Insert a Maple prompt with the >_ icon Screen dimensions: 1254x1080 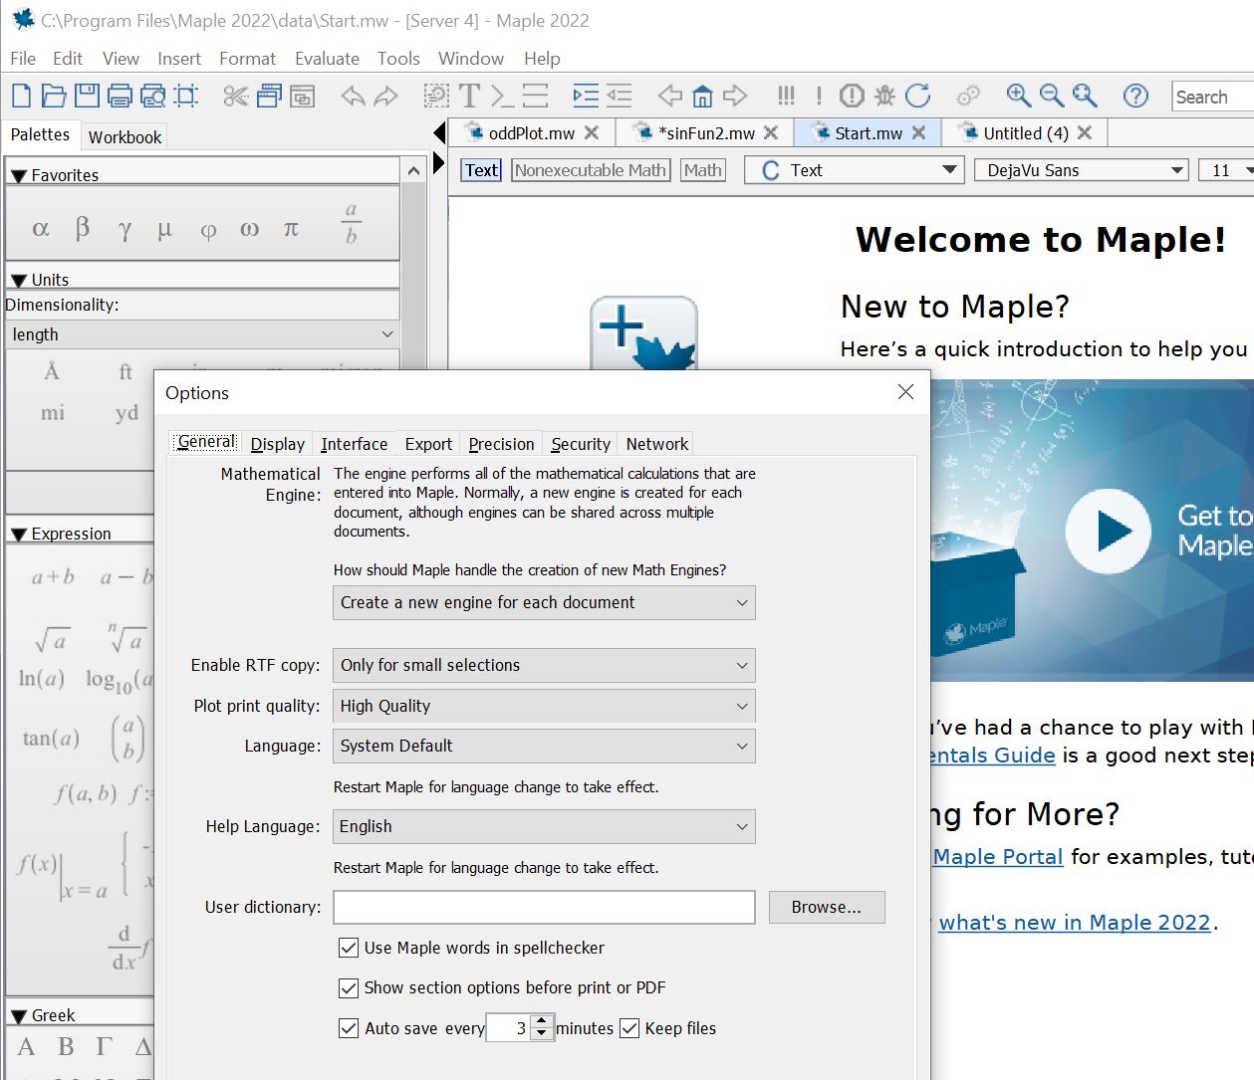point(503,96)
